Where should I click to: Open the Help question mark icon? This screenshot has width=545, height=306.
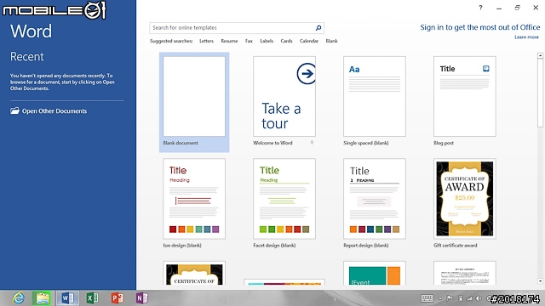480,8
